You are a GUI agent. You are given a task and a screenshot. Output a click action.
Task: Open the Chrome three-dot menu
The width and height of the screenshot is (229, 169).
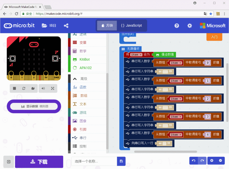tap(224, 14)
